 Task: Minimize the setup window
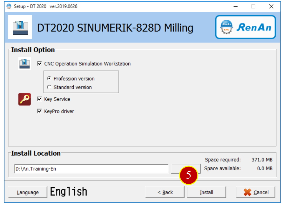coord(236,6)
